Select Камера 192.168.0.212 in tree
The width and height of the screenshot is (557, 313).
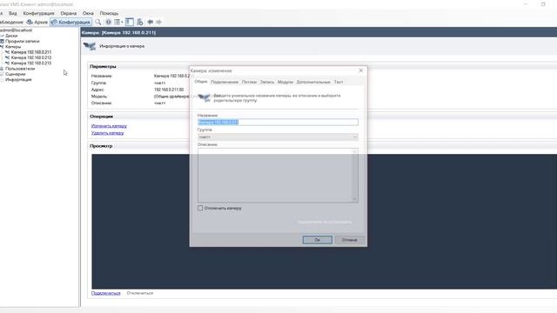(31, 57)
